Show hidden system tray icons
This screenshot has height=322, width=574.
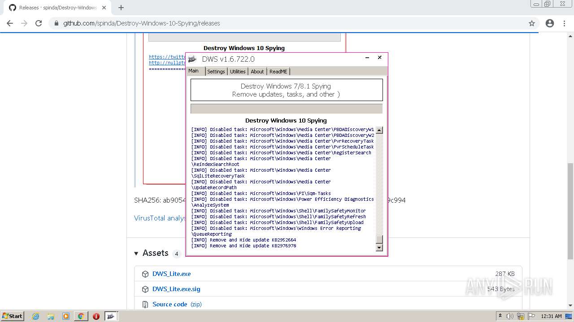500,316
